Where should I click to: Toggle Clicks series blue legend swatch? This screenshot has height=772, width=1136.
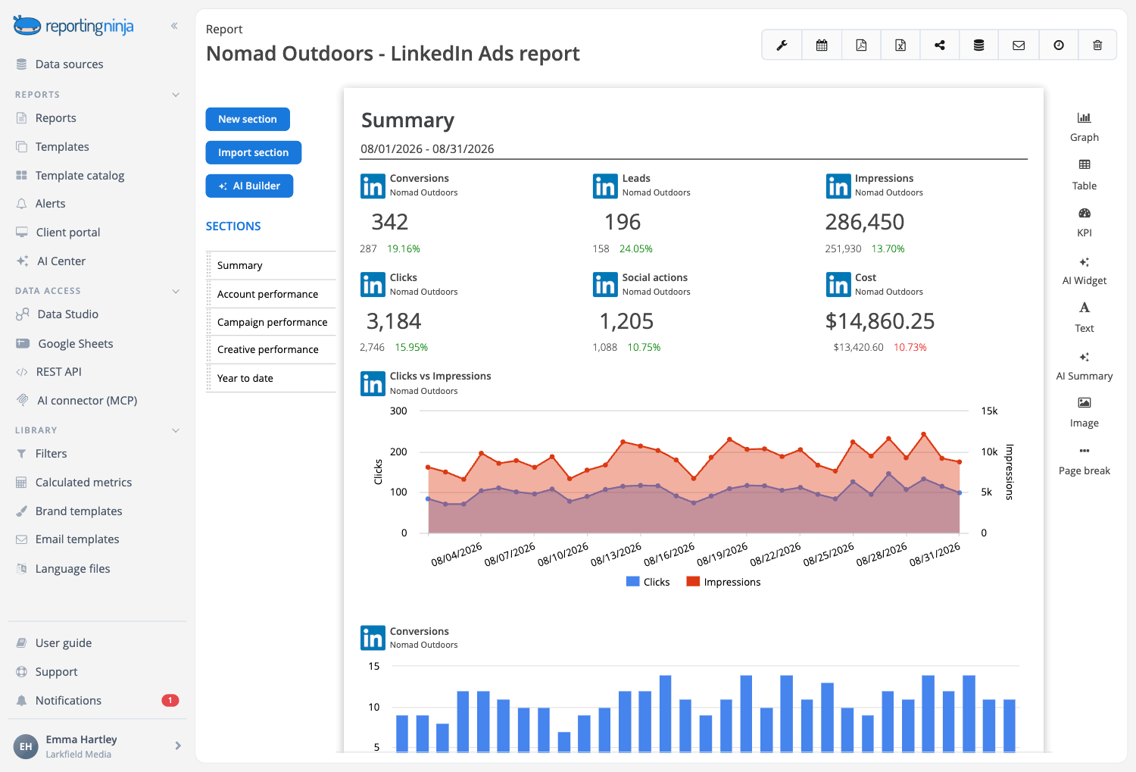point(633,582)
